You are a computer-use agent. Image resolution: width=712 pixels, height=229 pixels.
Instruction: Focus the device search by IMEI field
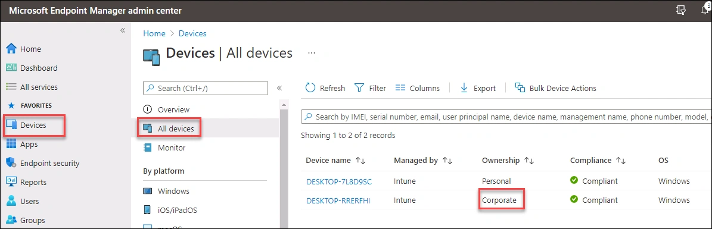tap(506, 117)
